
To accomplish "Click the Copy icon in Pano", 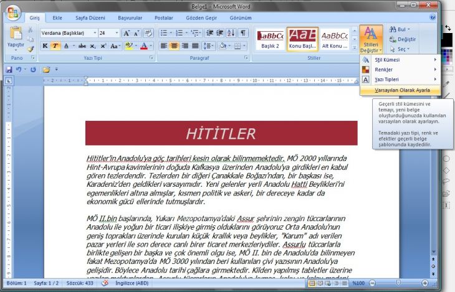I will 31,39.
